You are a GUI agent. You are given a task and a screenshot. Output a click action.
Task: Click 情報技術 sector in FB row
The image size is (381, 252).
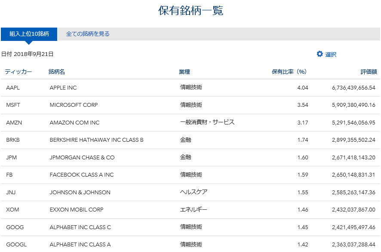coord(191,174)
